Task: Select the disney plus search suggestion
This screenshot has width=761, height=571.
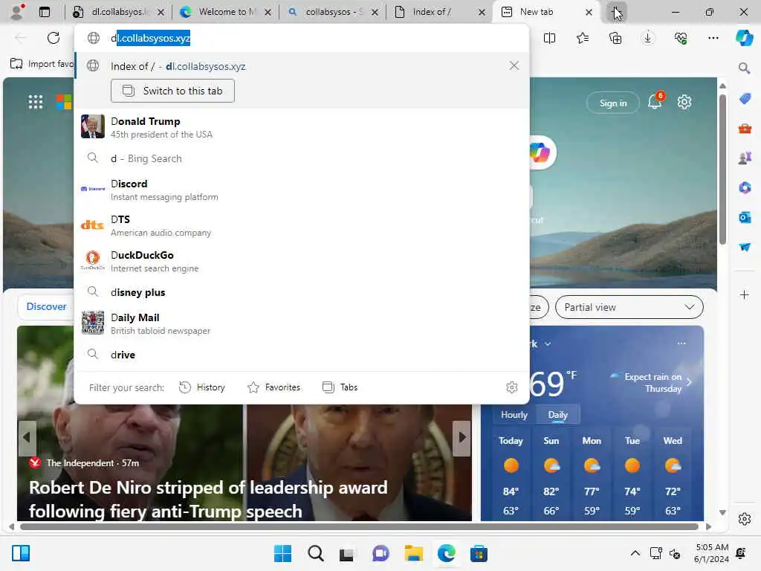Action: 302,292
